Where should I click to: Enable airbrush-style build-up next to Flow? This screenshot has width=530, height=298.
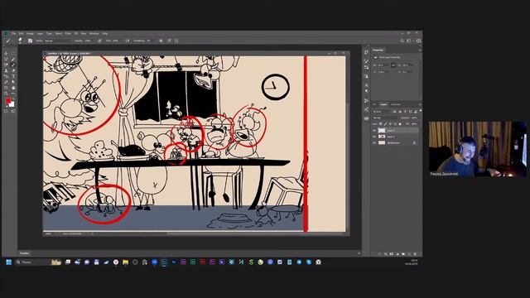coord(128,41)
